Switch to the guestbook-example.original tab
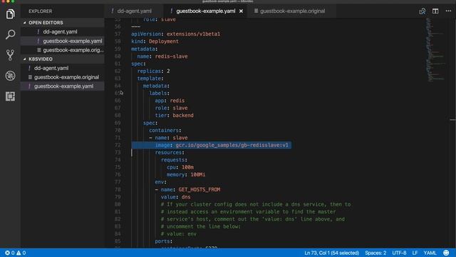The width and height of the screenshot is (456, 257). (x=292, y=11)
